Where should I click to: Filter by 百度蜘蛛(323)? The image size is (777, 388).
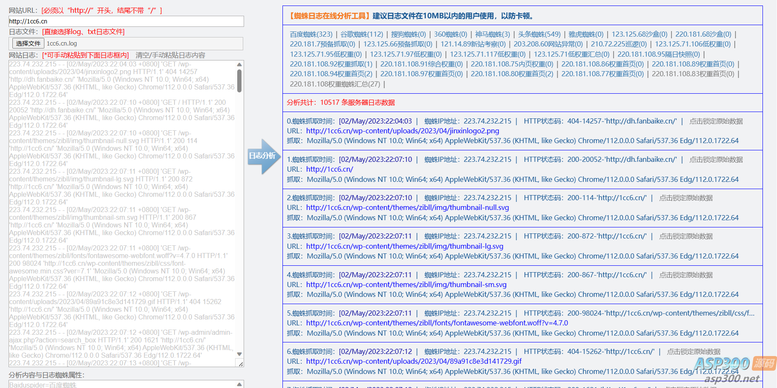click(311, 34)
